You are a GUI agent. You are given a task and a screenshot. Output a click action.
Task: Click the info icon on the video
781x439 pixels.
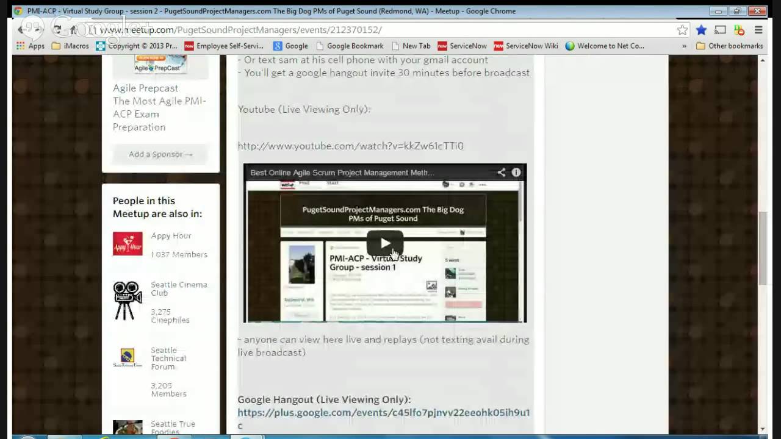pos(516,173)
